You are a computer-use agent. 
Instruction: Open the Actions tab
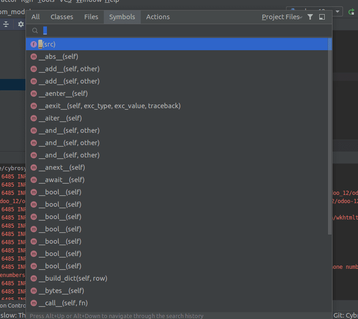coord(158,17)
